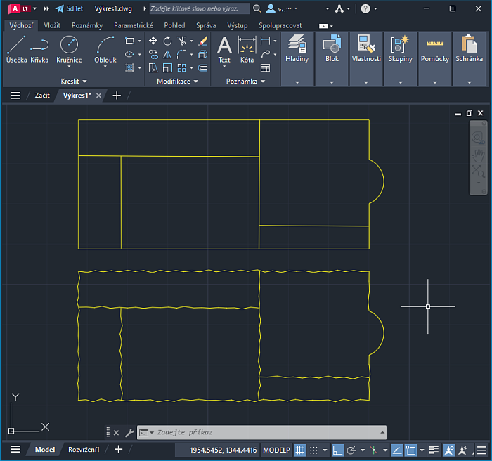Open the command line customize wrench
This screenshot has width=492, height=461.
click(129, 433)
